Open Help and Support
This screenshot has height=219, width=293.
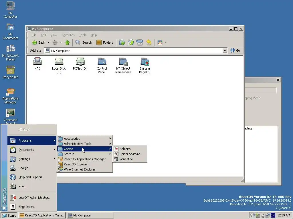[x=32, y=177]
